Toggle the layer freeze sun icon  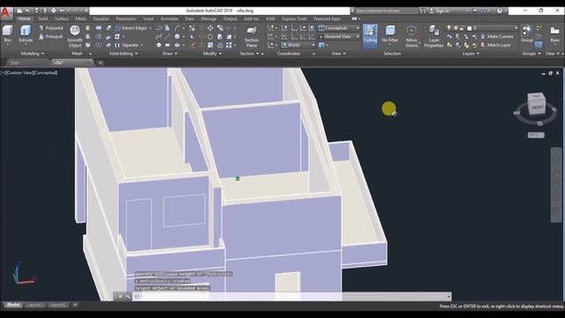456,27
